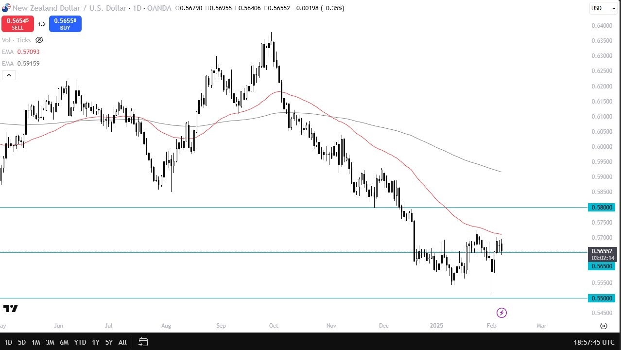This screenshot has height=350, width=621.
Task: Click the 0.55000 horizontal line price label
Action: click(x=603, y=298)
